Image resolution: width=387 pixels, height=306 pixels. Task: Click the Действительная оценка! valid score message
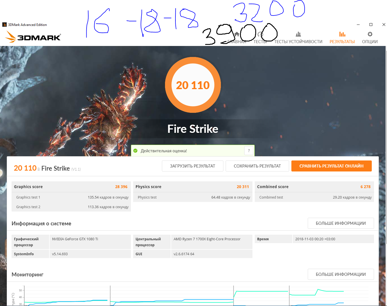[x=164, y=151]
